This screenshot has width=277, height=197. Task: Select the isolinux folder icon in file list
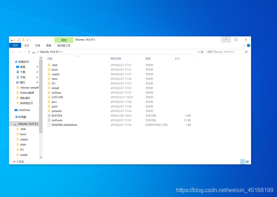point(49,93)
